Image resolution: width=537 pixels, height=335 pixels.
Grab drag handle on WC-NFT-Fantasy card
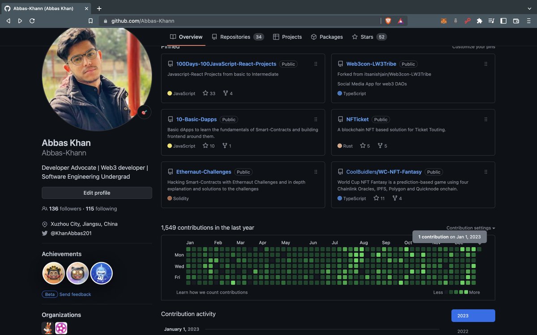(x=486, y=172)
